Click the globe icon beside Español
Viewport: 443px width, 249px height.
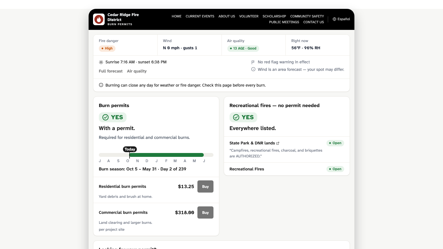tap(334, 19)
